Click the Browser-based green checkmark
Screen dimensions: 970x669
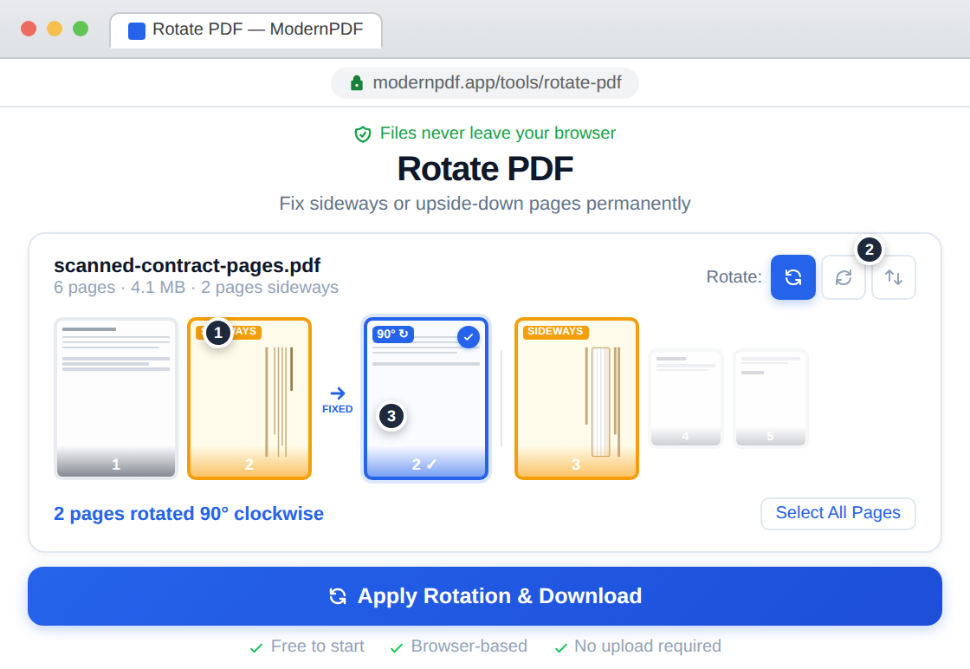(x=397, y=646)
